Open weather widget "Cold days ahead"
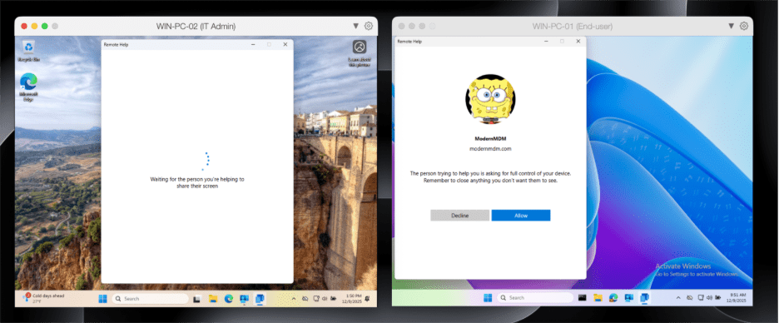Image resolution: width=779 pixels, height=323 pixels. tap(44, 298)
